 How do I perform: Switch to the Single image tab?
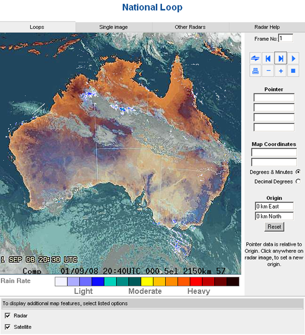pos(114,27)
